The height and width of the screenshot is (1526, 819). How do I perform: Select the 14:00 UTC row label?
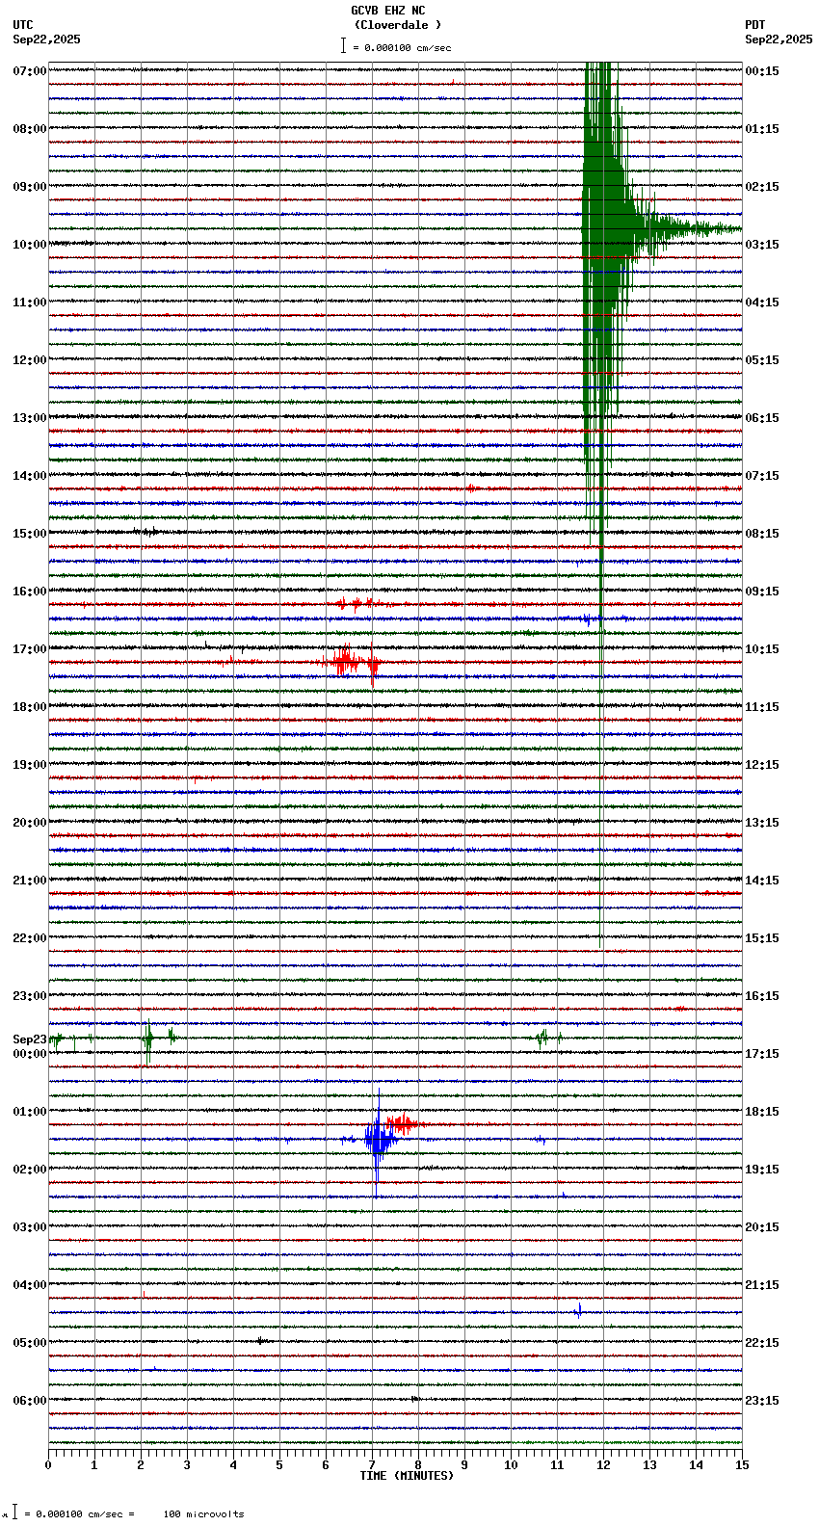(30, 476)
